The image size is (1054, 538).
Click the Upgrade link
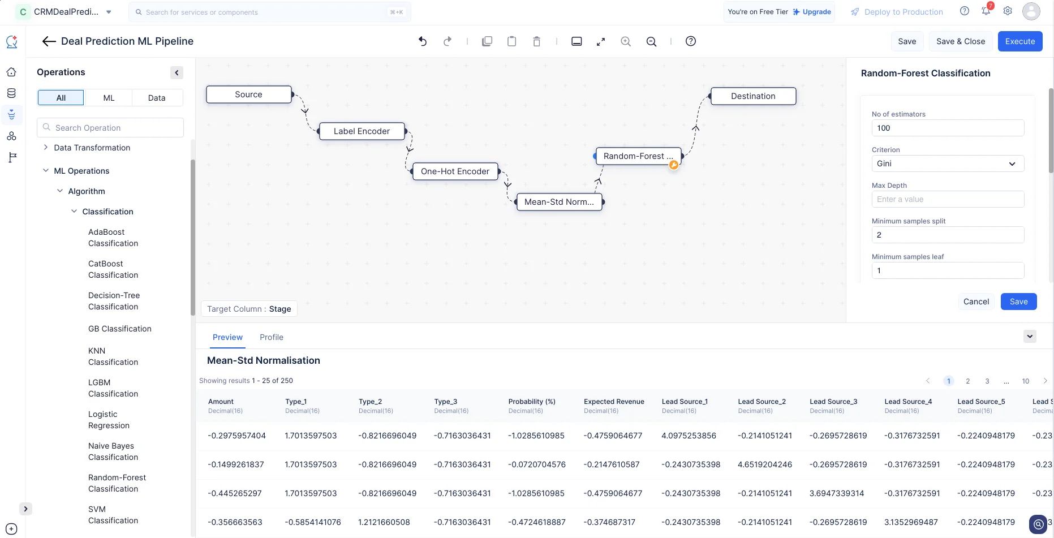point(812,12)
